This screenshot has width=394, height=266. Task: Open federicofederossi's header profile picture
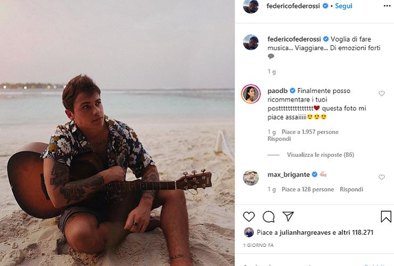(251, 6)
